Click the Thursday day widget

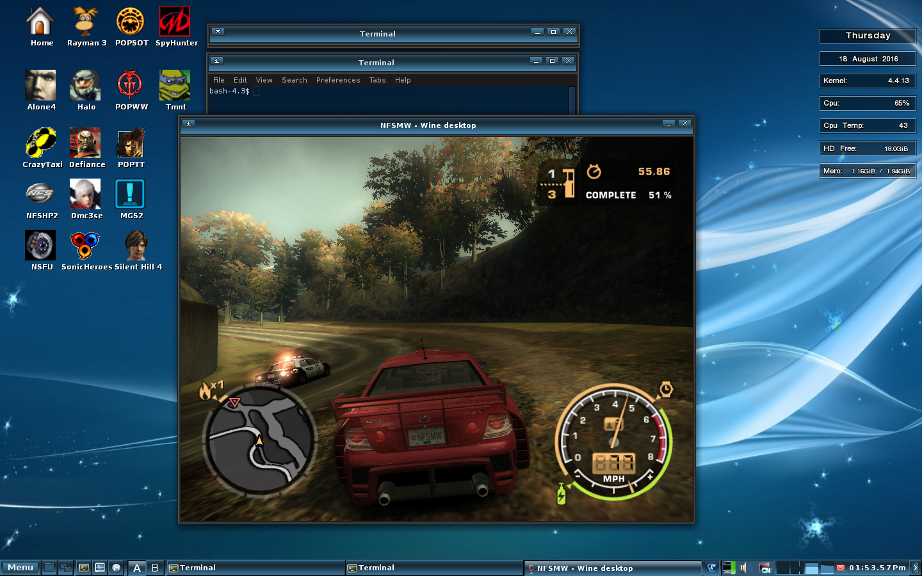pyautogui.click(x=868, y=36)
